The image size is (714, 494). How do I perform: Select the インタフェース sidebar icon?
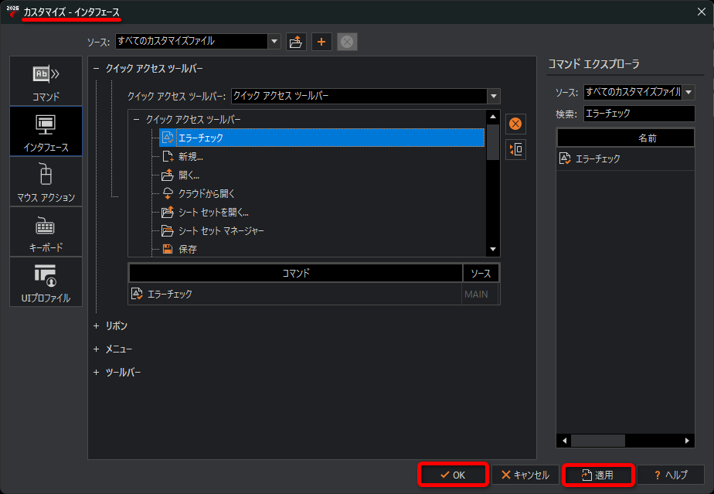click(x=46, y=131)
